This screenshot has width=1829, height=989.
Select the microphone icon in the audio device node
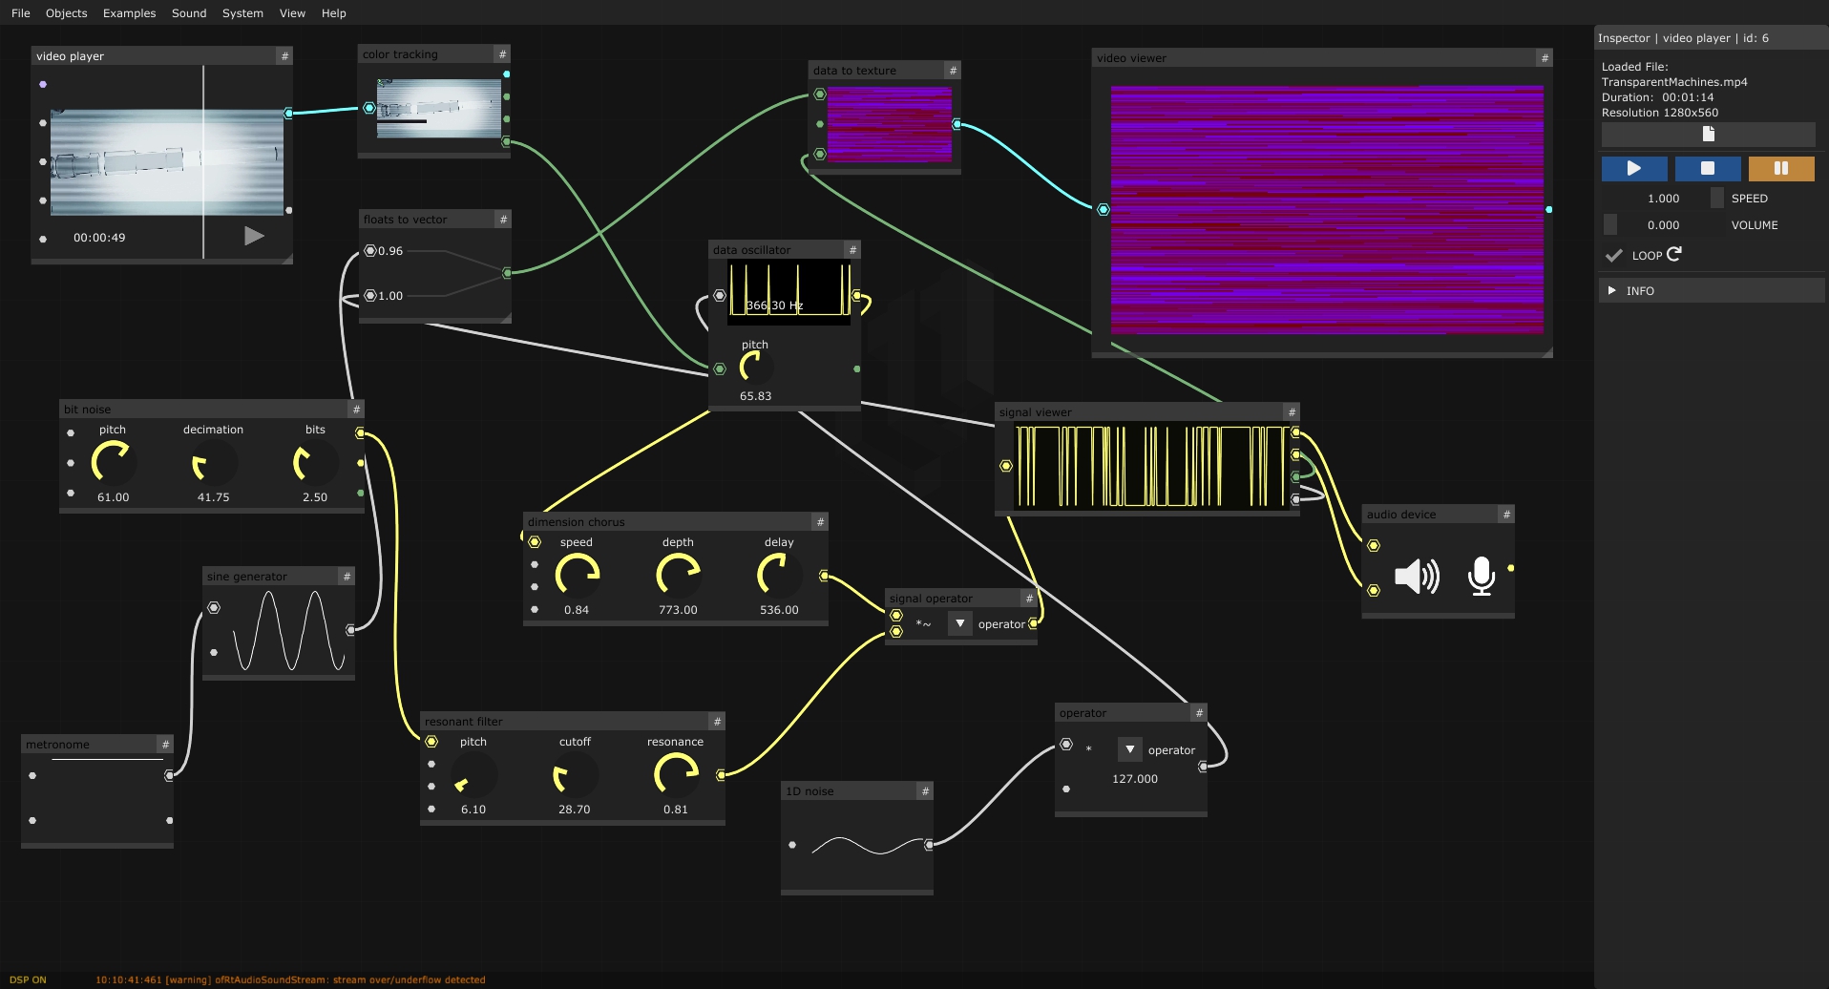[1481, 576]
